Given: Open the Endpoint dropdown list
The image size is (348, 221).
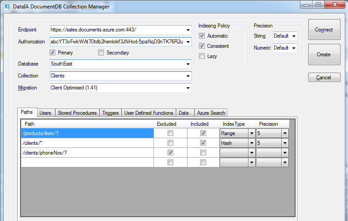Looking at the screenshot, I should coord(188,30).
